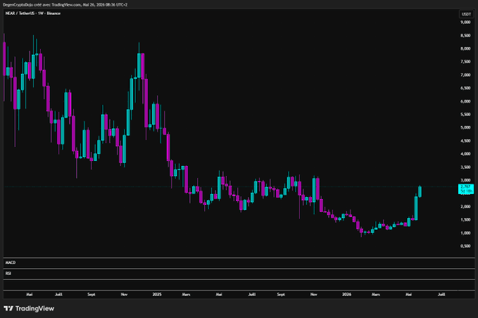Click the Mars label just after 2026
This screenshot has height=318, width=478.
pyautogui.click(x=376, y=295)
